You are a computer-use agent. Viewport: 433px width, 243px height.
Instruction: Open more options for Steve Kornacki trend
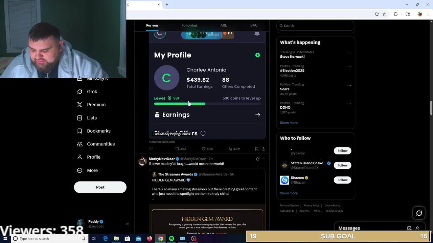point(349,53)
